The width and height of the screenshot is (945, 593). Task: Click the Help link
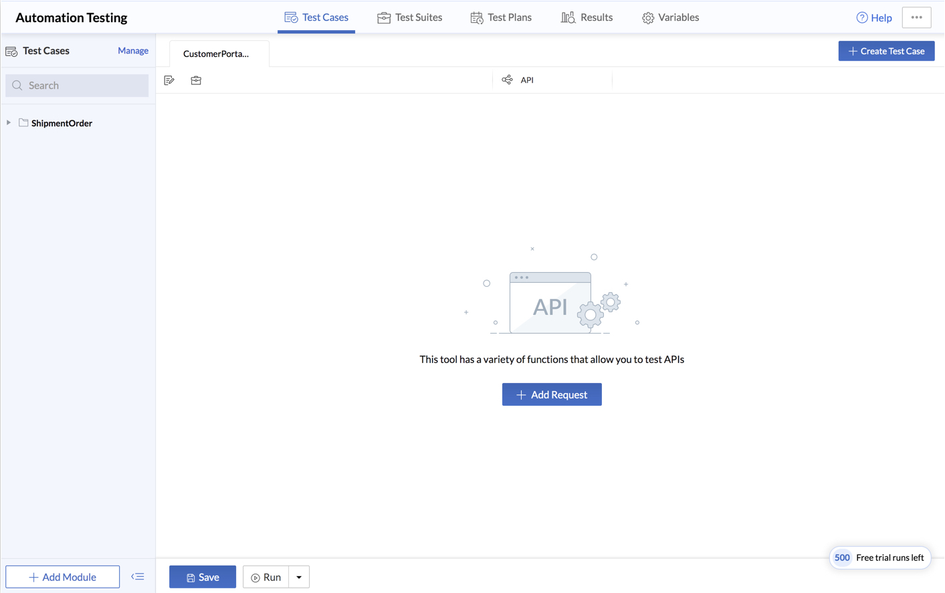click(x=874, y=17)
